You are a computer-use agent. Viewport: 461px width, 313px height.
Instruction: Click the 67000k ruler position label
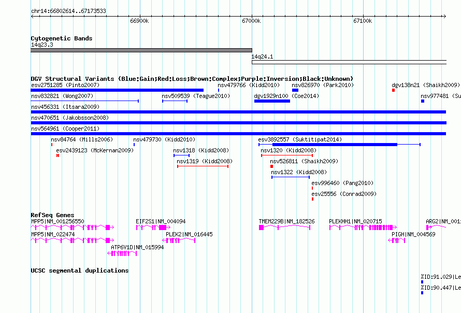(x=251, y=21)
